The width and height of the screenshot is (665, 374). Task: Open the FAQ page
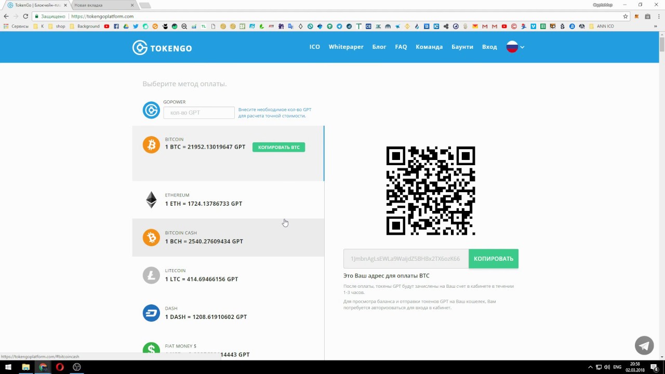401,47
